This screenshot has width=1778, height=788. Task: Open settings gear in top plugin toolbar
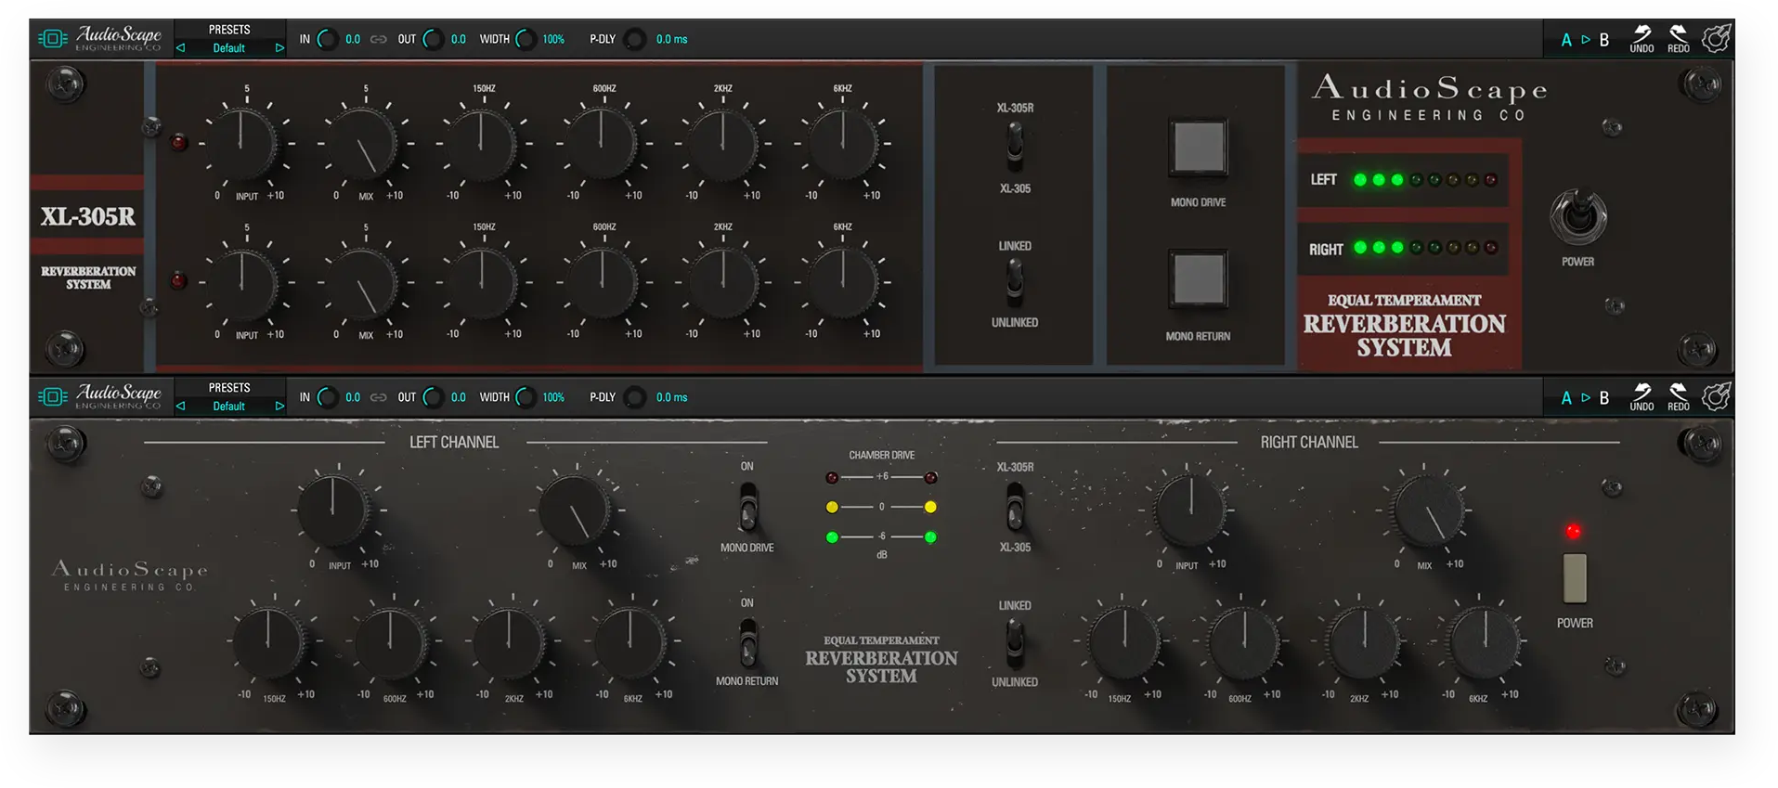[1716, 39]
